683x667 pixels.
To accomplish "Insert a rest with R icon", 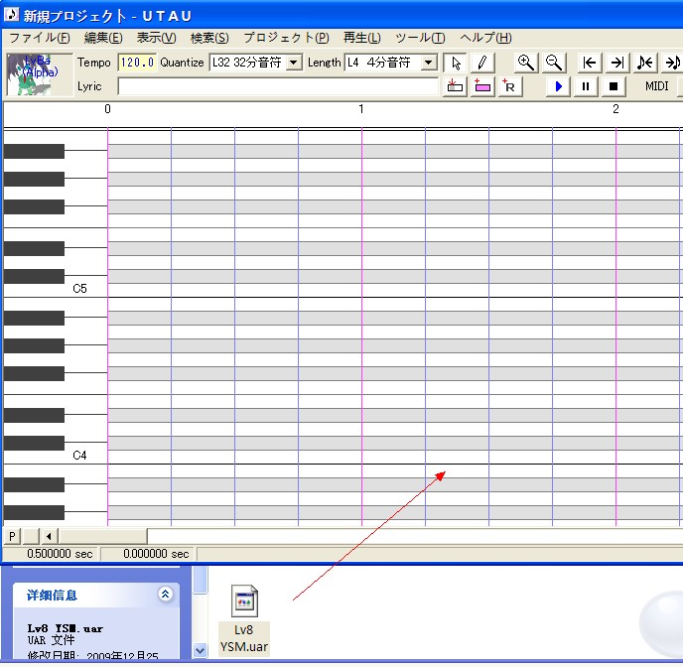I will (x=509, y=86).
